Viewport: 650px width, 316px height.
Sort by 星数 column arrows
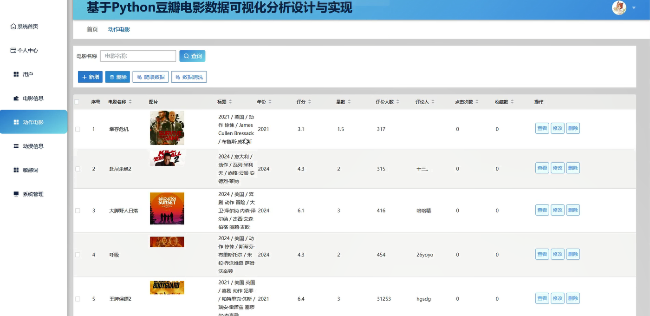(349, 102)
